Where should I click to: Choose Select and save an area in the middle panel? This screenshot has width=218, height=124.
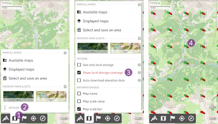102,30
